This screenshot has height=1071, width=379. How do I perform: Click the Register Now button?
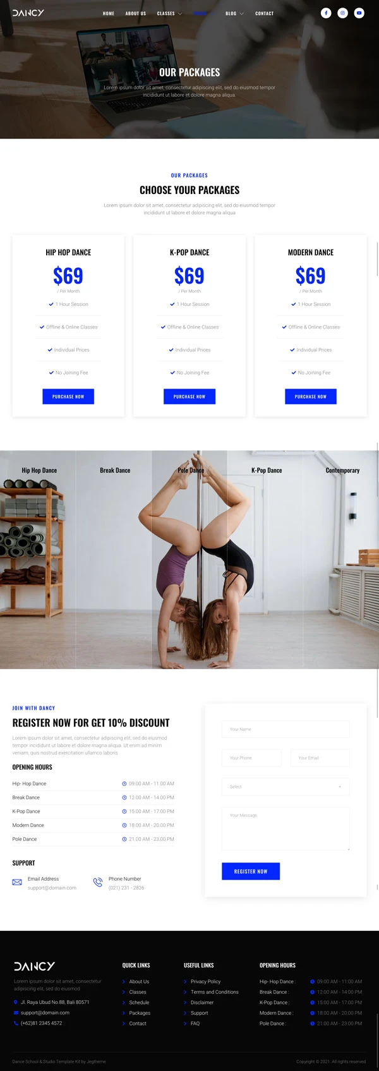point(251,871)
